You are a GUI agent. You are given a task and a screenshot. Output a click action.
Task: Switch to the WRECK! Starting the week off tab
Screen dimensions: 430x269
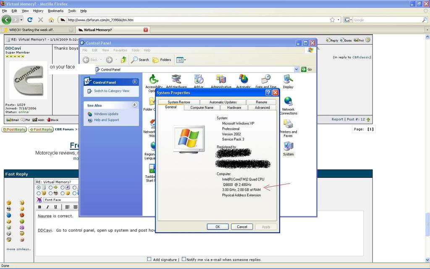pyautogui.click(x=38, y=30)
